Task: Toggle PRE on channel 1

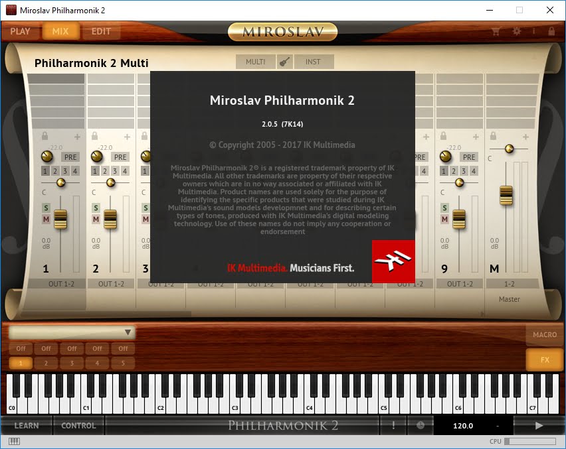Action: click(70, 157)
